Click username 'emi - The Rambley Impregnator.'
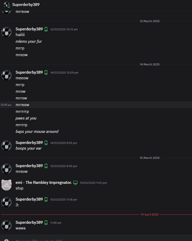This screenshot has height=241, width=192. click(x=44, y=183)
